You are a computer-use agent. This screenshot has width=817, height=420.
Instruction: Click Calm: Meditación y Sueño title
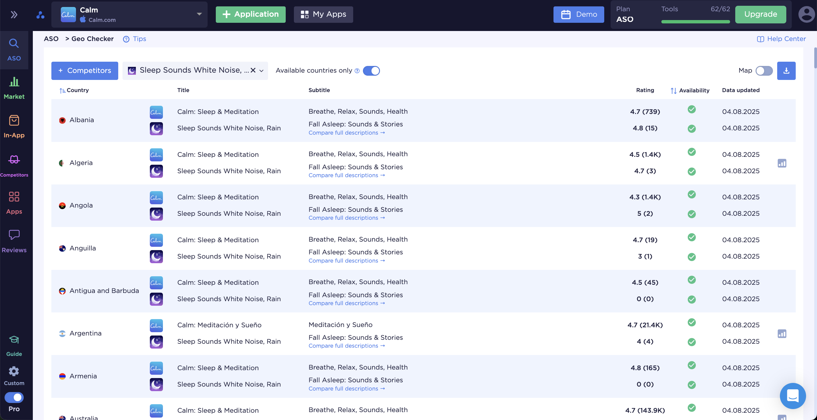pyautogui.click(x=219, y=325)
